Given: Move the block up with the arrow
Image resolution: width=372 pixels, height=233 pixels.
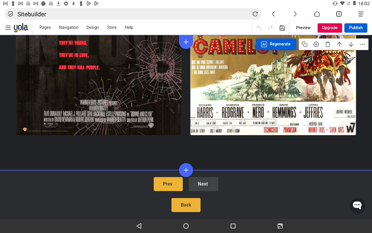Looking at the screenshot, I should pos(339,44).
